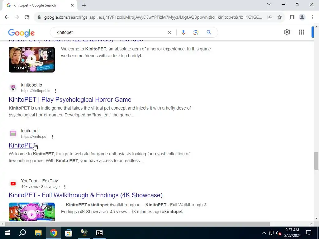The width and height of the screenshot is (319, 239).
Task: Open 7-Zip from the taskbar
Action: 99,233
